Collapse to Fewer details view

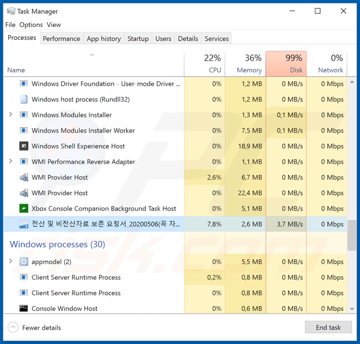click(x=35, y=328)
